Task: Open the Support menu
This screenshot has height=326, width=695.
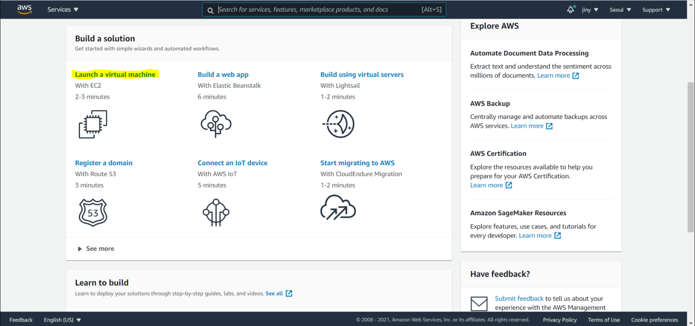Action: [x=656, y=10]
